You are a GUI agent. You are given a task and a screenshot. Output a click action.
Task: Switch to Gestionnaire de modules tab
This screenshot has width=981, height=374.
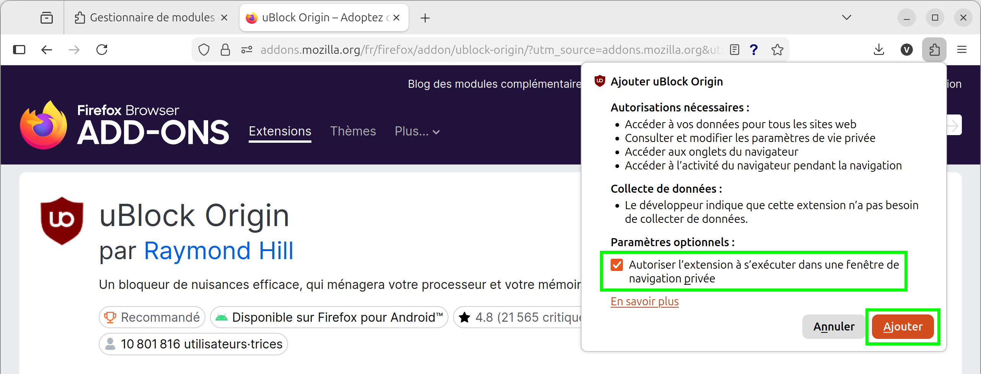[152, 18]
